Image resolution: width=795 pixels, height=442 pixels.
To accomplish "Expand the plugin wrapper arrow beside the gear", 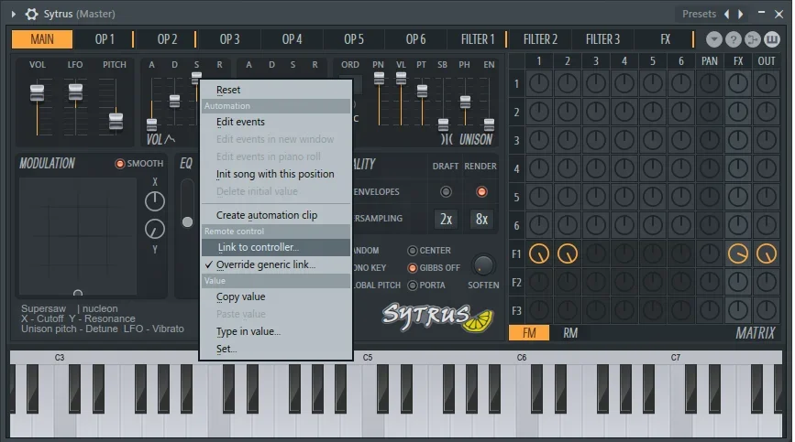I will 13,14.
